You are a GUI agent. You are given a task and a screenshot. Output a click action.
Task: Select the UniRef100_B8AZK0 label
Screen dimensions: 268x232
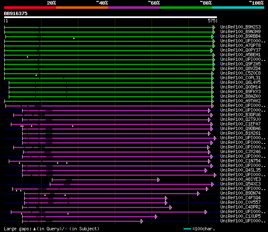pyautogui.click(x=240, y=96)
